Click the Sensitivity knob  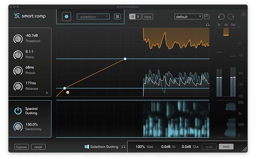(x=18, y=126)
